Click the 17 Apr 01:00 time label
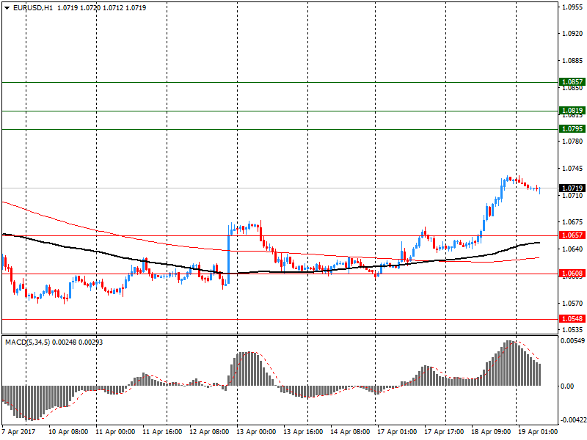 [x=397, y=432]
